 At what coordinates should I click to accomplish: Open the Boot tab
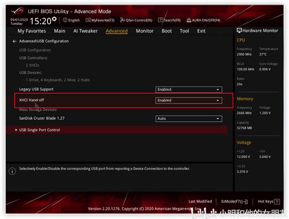[166, 31]
